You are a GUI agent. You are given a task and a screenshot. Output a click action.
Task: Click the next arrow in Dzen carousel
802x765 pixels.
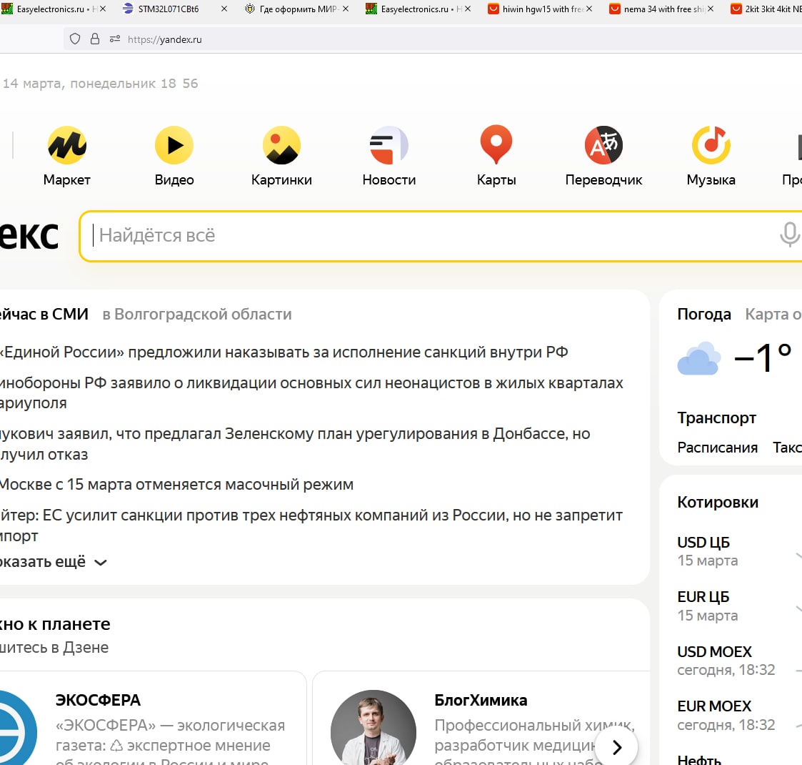617,748
